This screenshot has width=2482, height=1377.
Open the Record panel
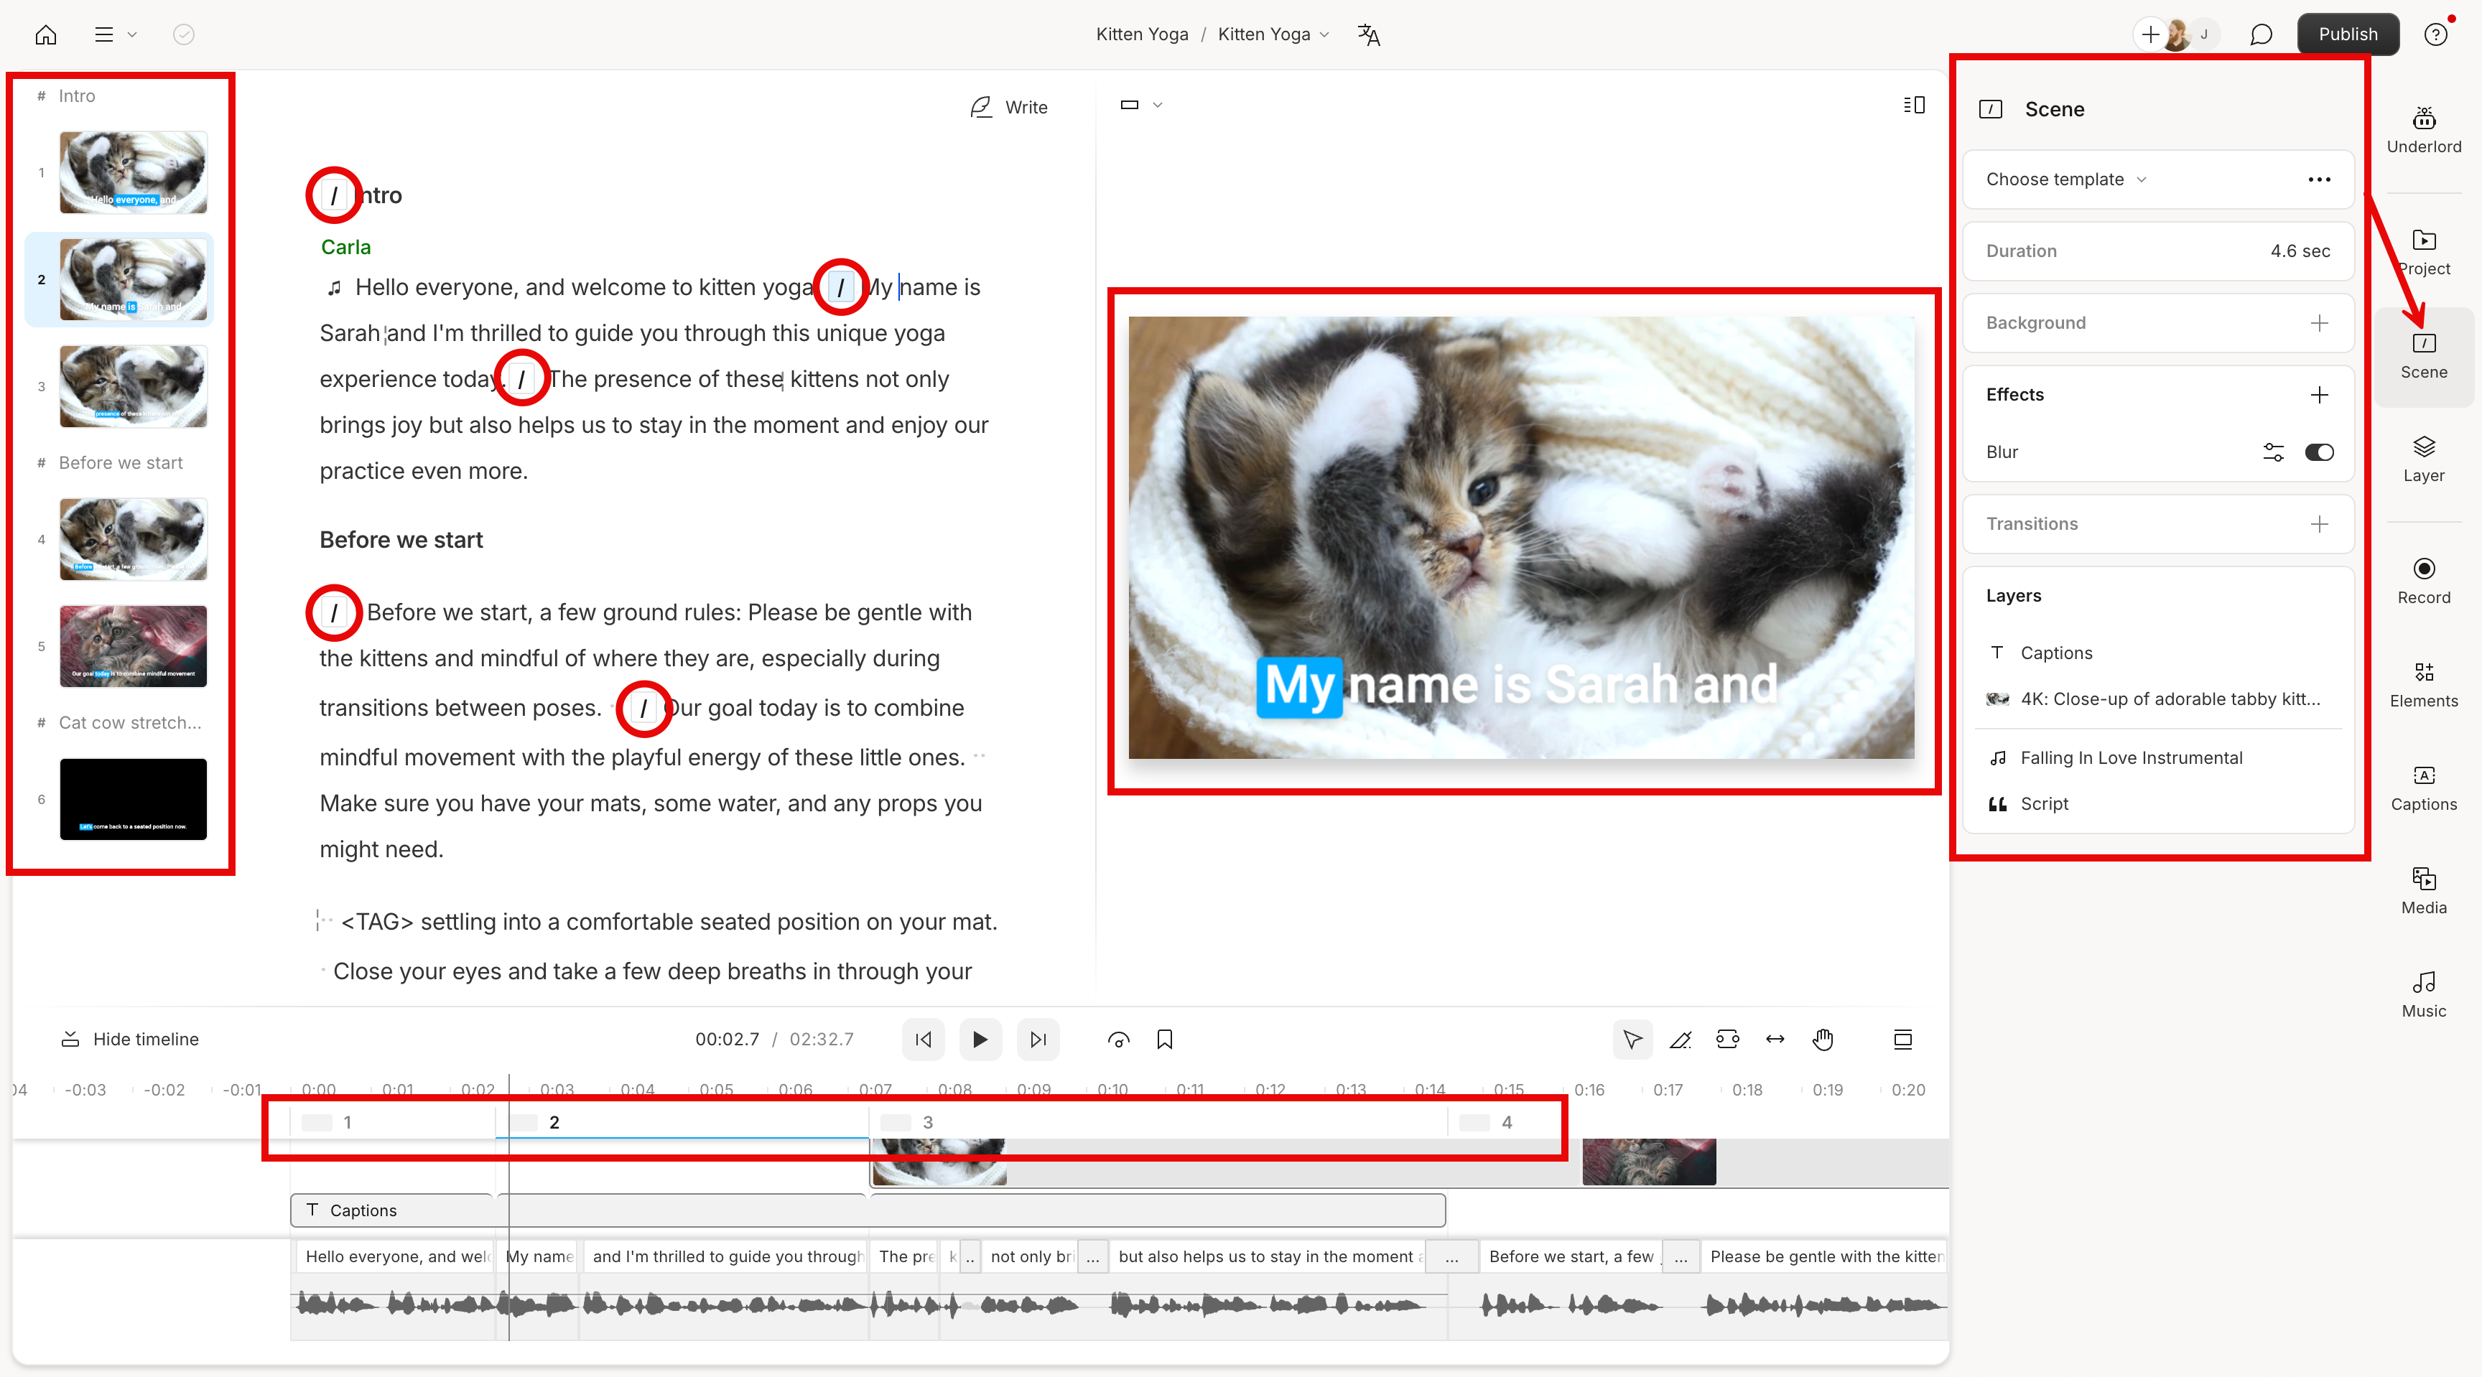[x=2425, y=579]
